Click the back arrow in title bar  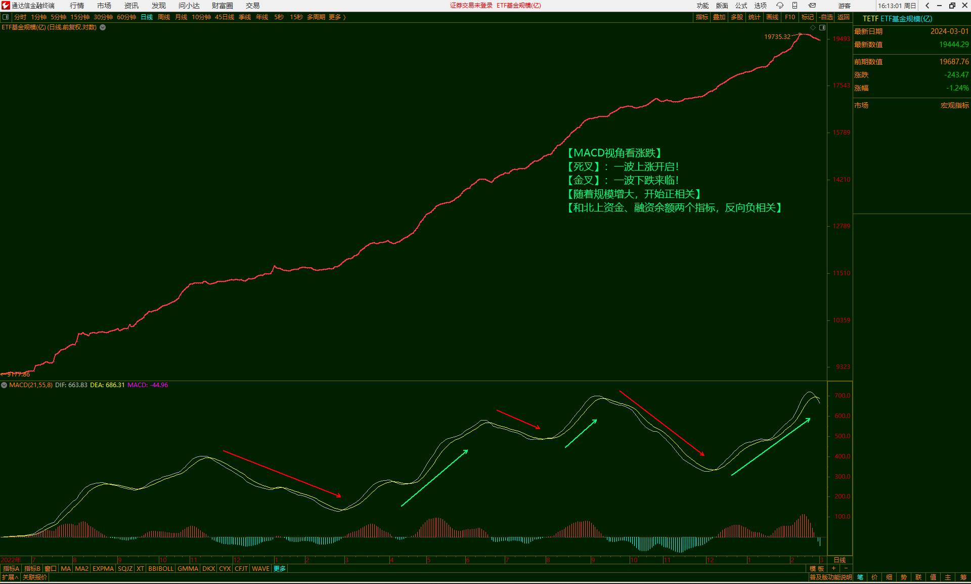(927, 6)
